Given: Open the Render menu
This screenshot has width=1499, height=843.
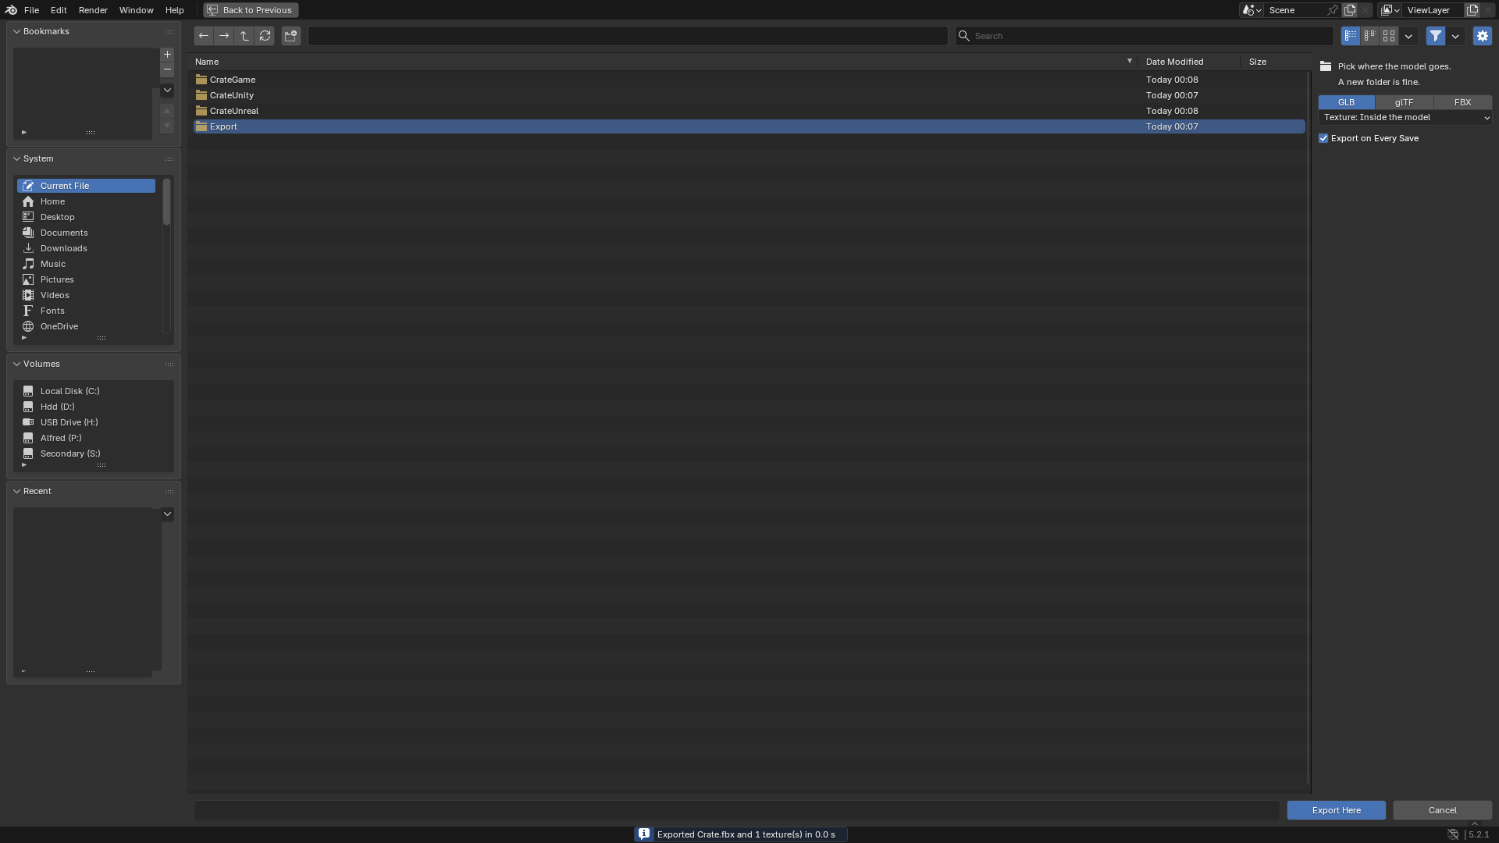Looking at the screenshot, I should [x=93, y=10].
